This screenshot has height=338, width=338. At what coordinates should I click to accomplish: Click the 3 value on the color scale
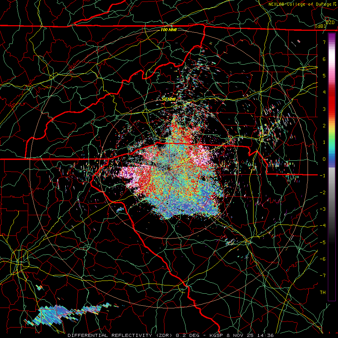(324, 109)
